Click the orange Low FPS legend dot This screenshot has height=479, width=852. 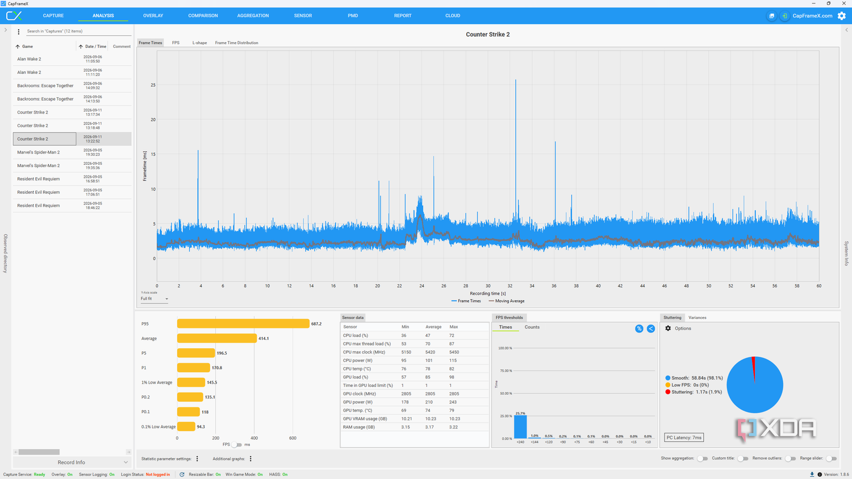coord(668,385)
